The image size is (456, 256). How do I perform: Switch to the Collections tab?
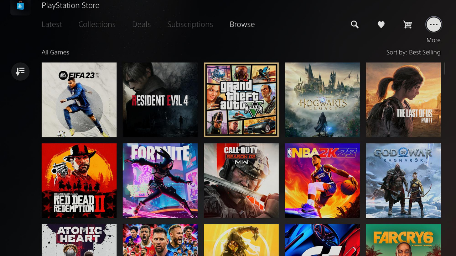click(97, 25)
